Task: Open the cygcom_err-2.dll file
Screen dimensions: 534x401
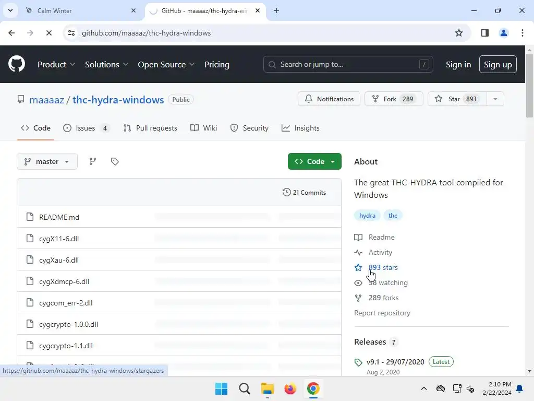Action: point(66,303)
